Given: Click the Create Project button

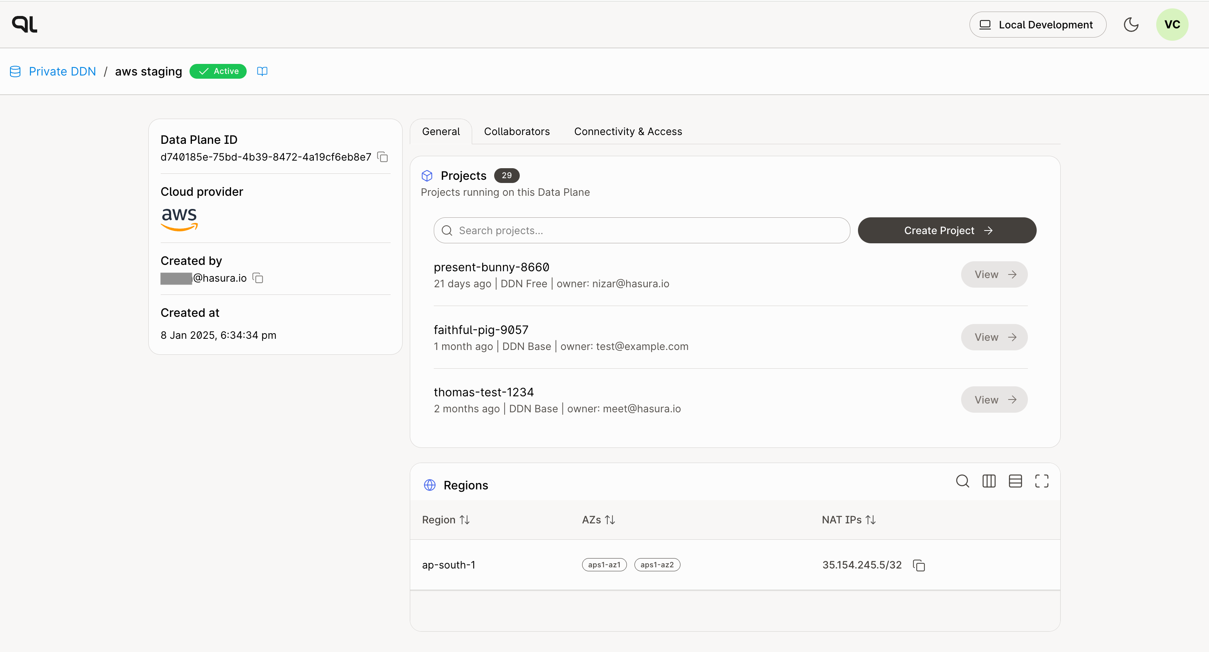Looking at the screenshot, I should coord(947,230).
